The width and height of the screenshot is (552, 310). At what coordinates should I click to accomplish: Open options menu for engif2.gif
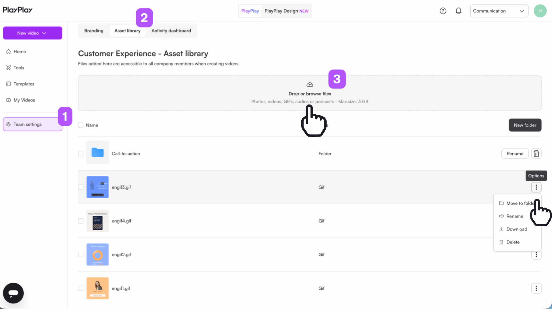tap(536, 255)
